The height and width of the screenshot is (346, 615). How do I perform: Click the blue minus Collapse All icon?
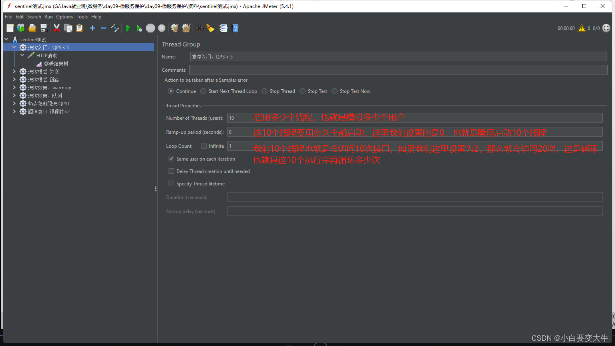click(103, 28)
